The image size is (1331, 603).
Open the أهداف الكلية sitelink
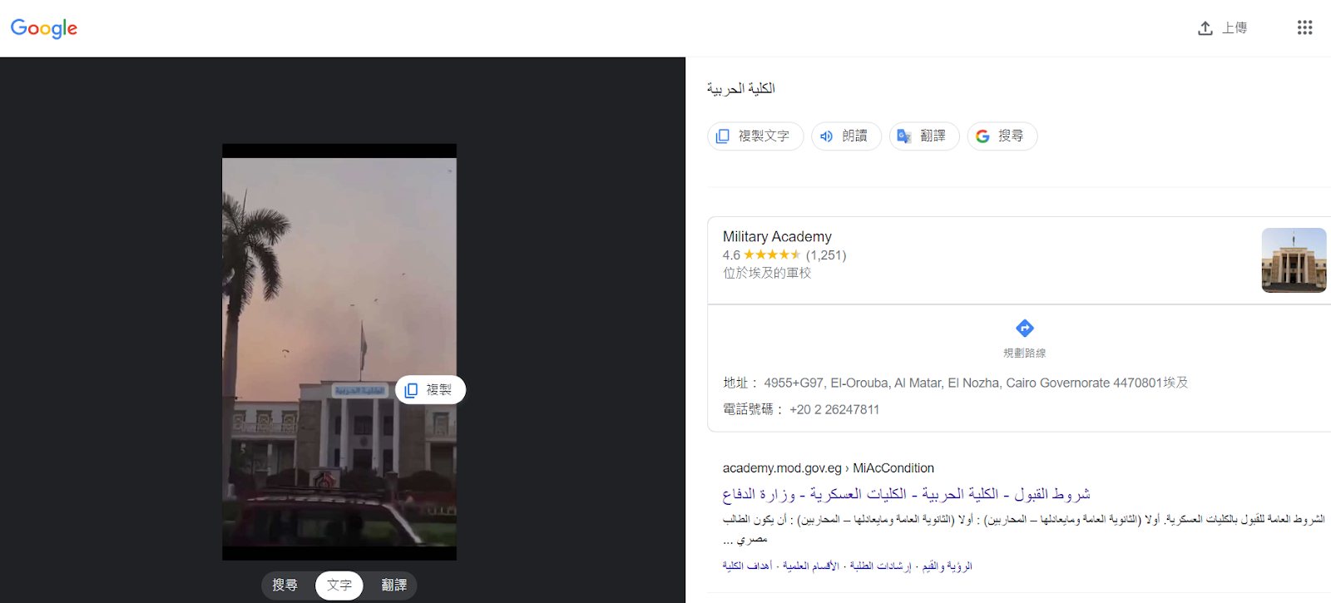[747, 566]
